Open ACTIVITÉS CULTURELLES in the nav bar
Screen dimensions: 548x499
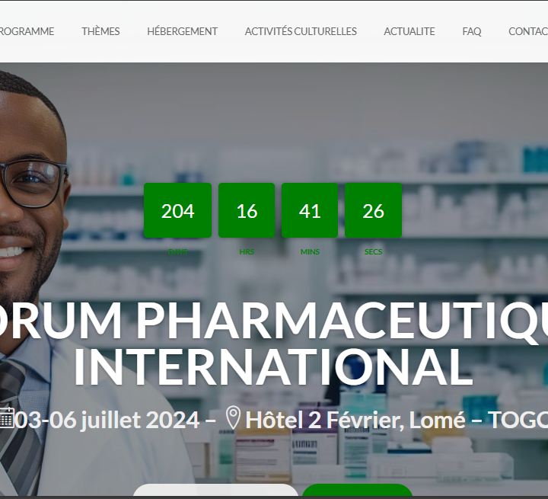tap(301, 31)
